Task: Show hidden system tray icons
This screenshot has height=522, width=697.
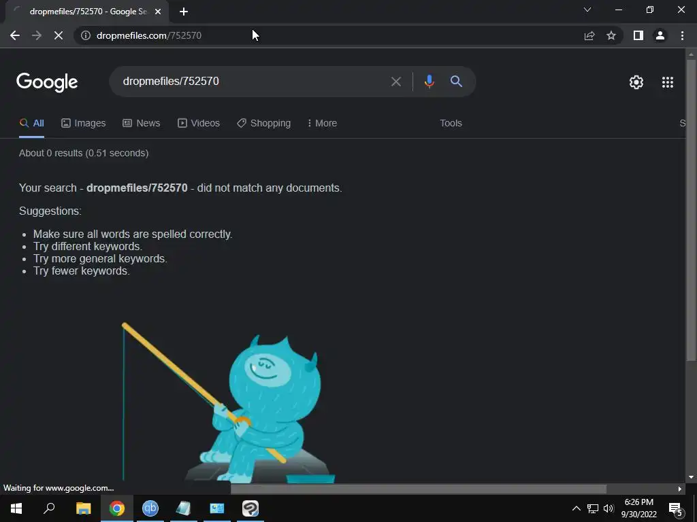Action: tap(576, 508)
